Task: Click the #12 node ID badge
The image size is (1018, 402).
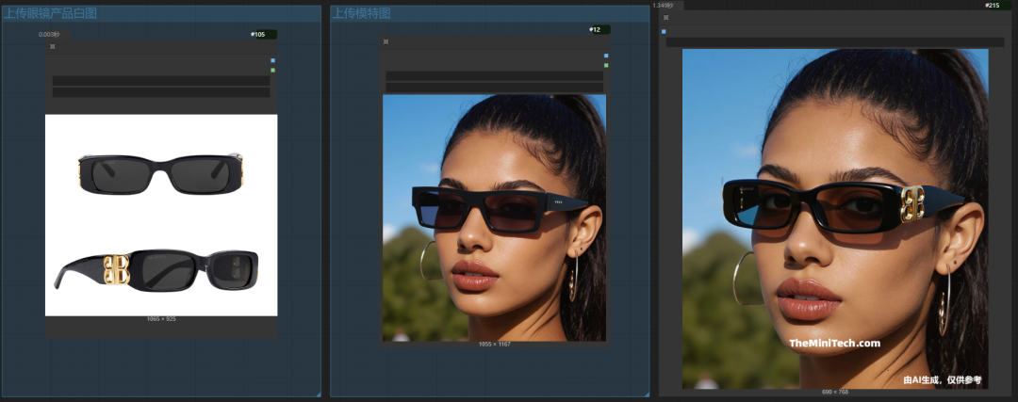Action: (x=596, y=29)
